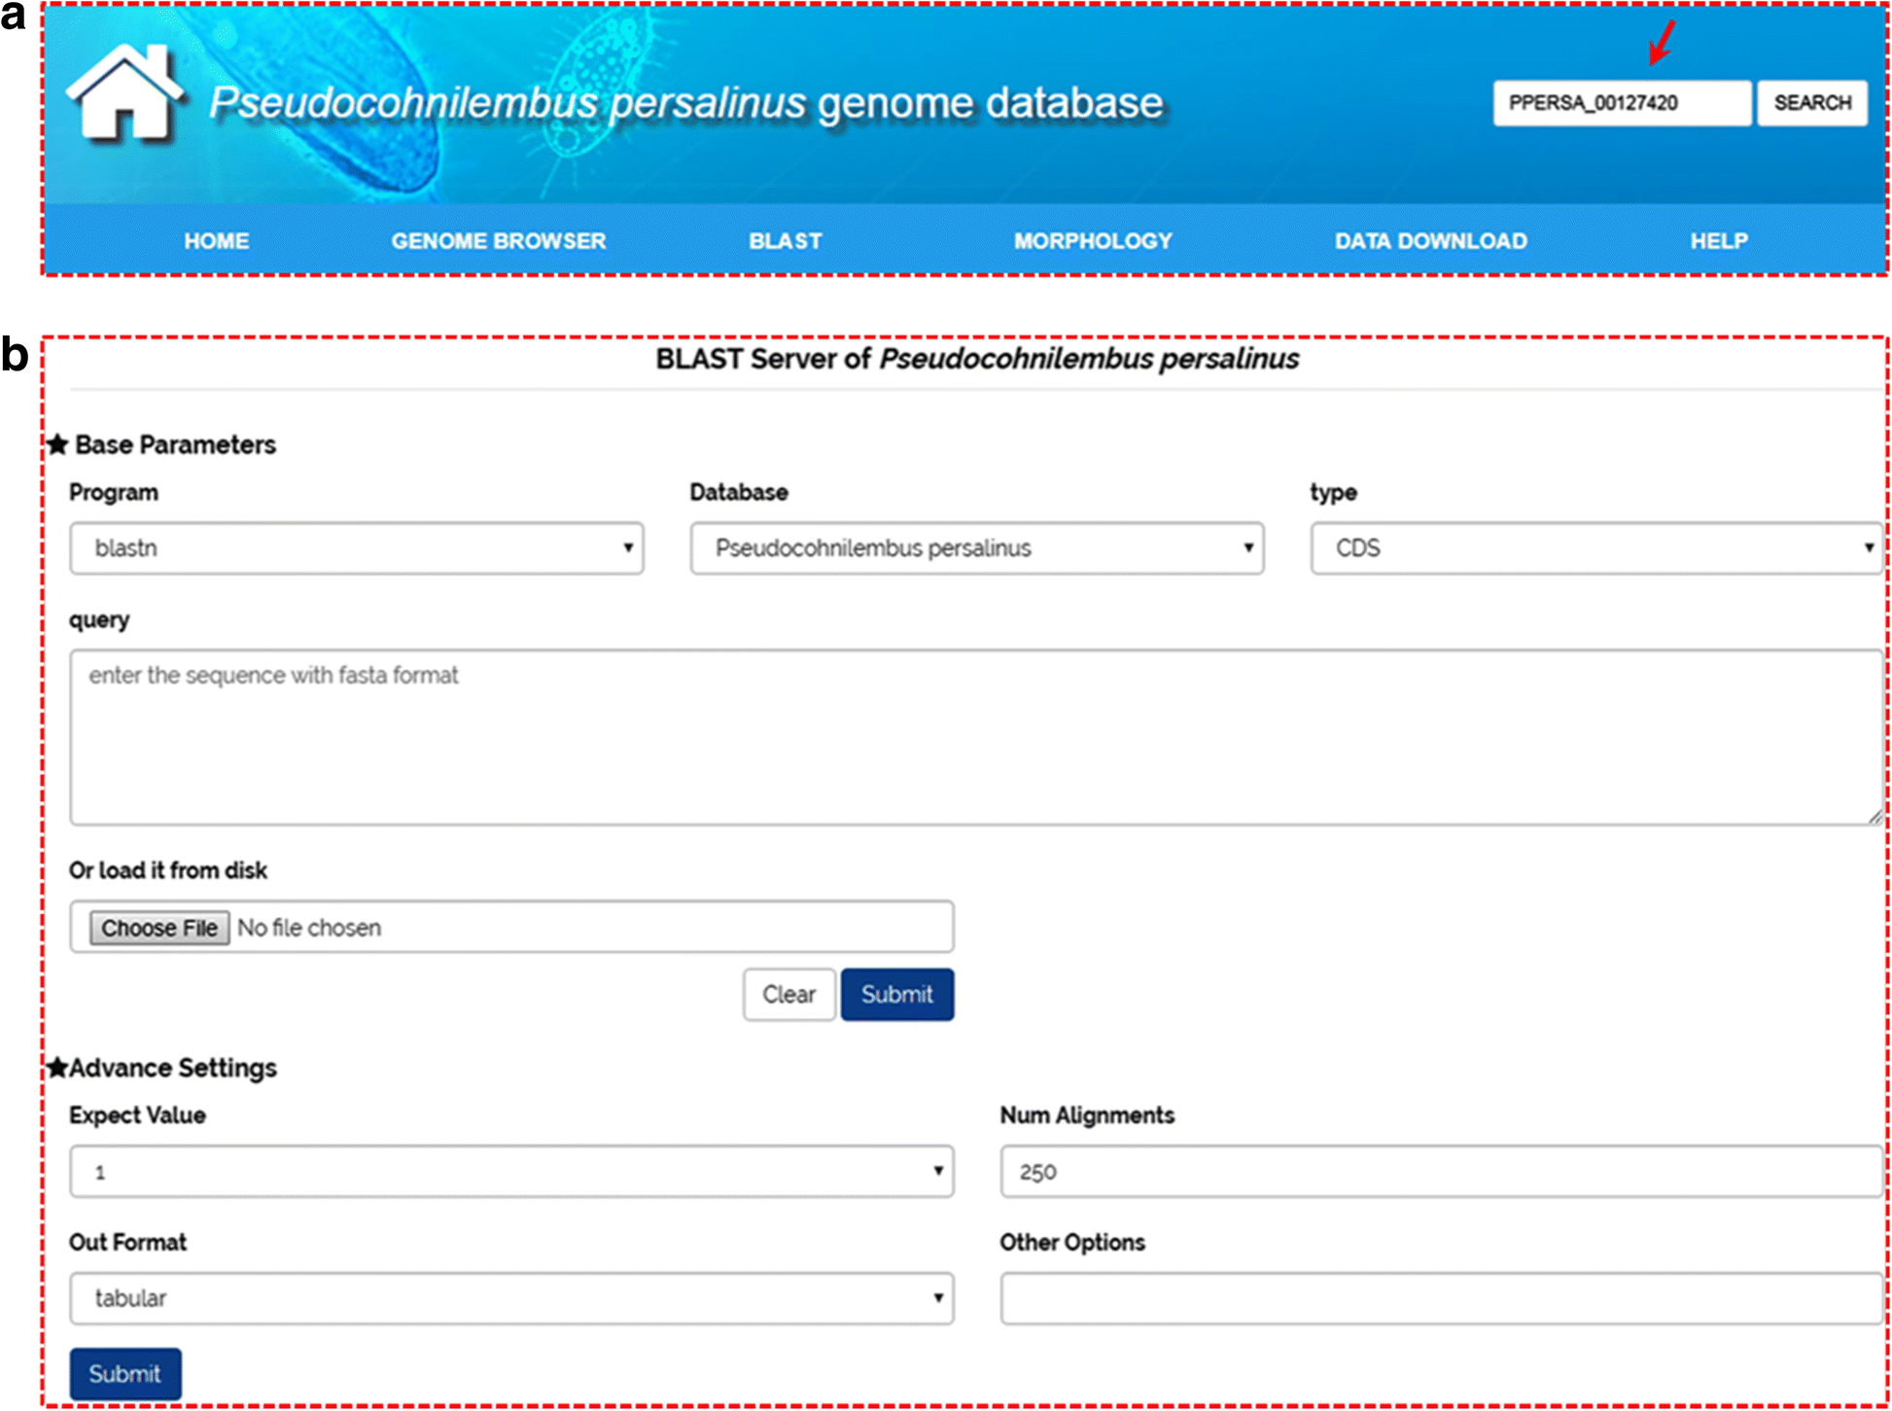Open the type CDS dropdown

click(1596, 548)
